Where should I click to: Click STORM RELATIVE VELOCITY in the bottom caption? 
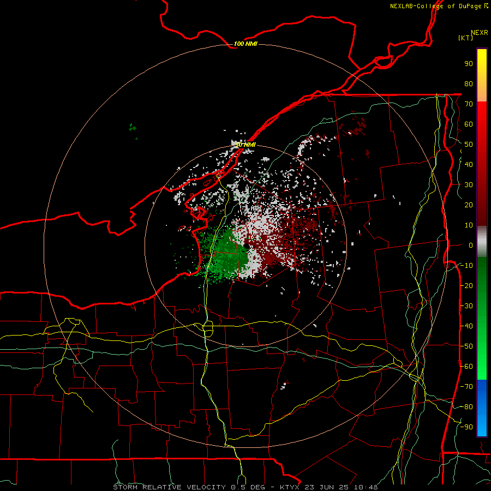tap(169, 487)
